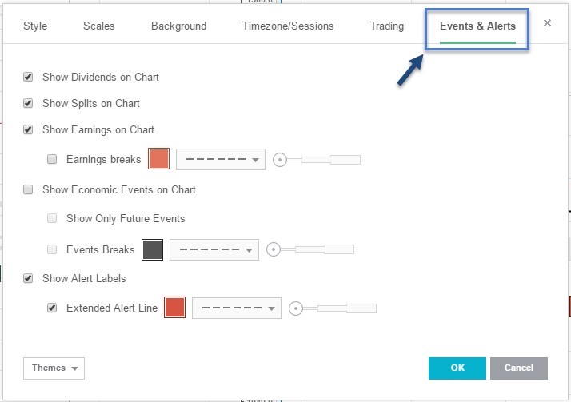This screenshot has height=402, width=571.
Task: Uncheck Show Dividends on Chart
Action: coord(28,77)
